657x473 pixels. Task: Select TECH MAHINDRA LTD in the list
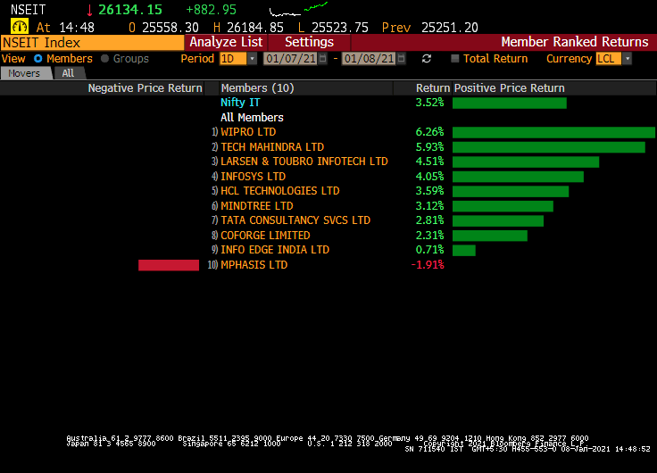272,147
